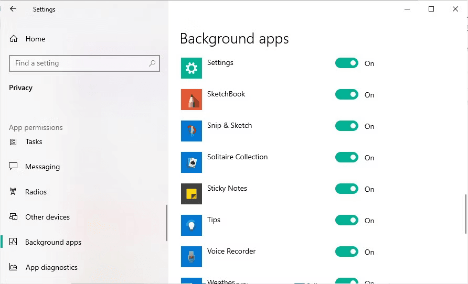Click the On label beside Sticky Notes
This screenshot has height=284, width=468.
tap(369, 189)
